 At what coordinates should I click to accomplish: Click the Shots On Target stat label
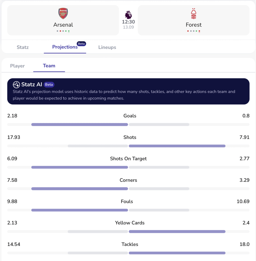[x=128, y=159]
